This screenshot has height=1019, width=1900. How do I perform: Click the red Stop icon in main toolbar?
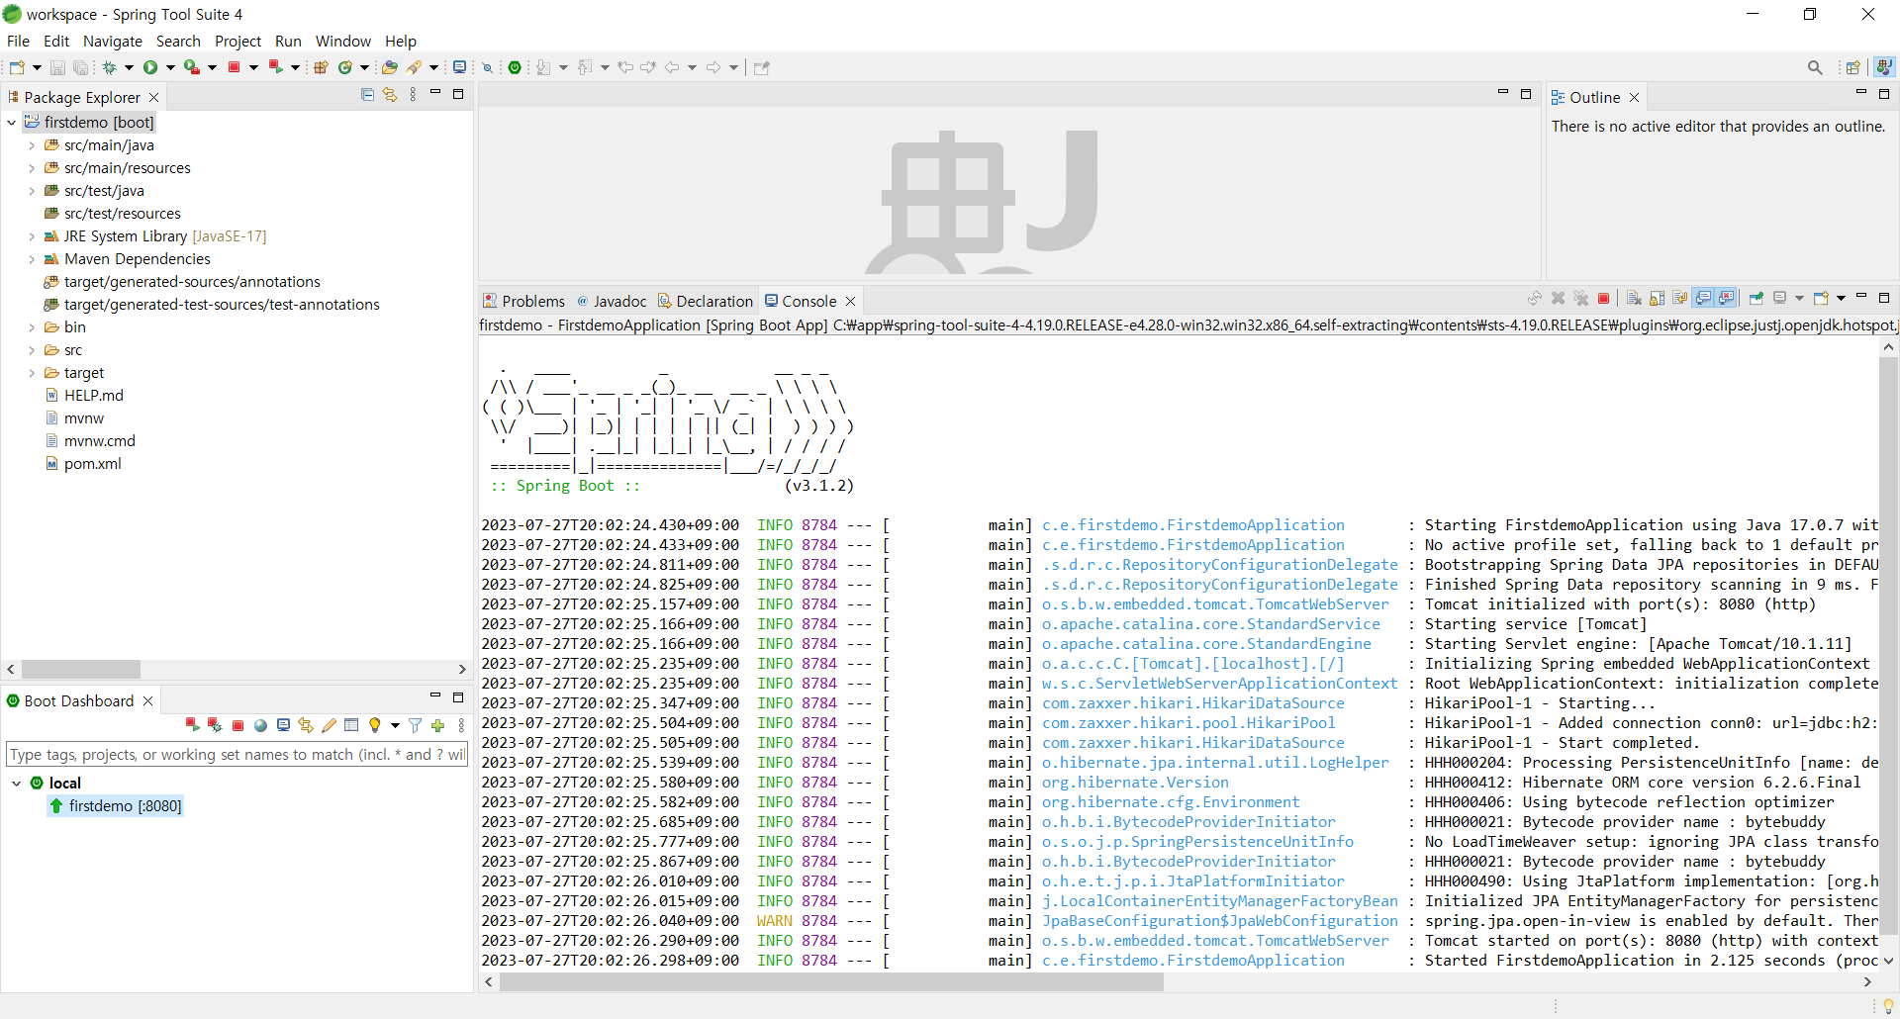tap(235, 67)
